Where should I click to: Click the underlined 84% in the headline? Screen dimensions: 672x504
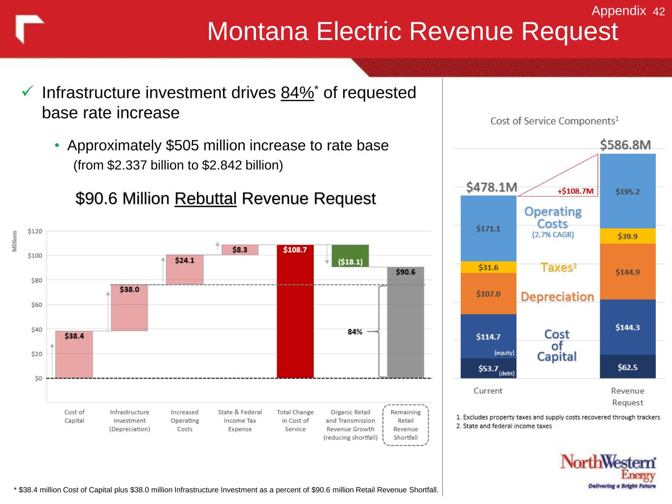coord(297,93)
